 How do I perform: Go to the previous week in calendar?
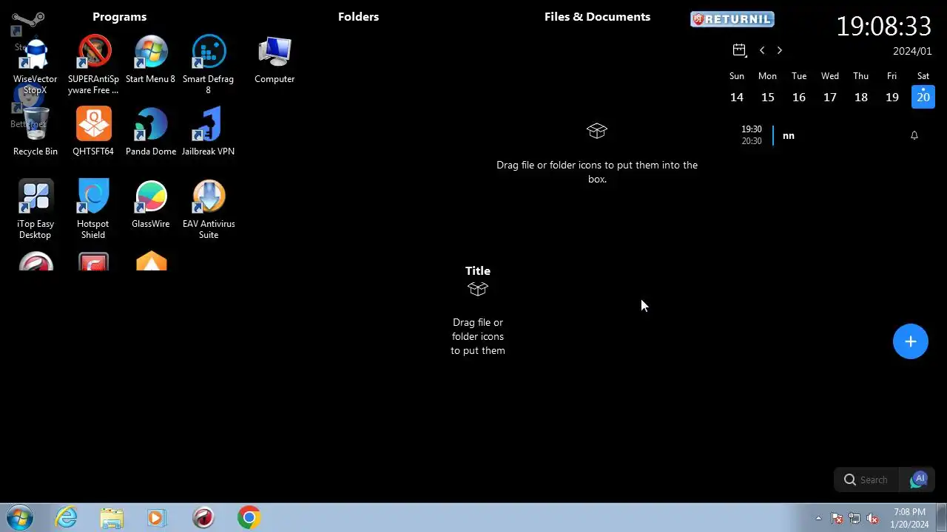click(762, 50)
